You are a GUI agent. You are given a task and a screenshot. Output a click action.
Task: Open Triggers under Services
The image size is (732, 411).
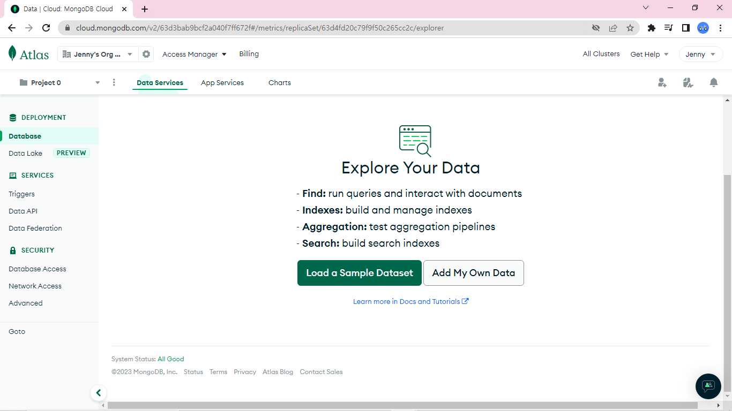pos(21,194)
